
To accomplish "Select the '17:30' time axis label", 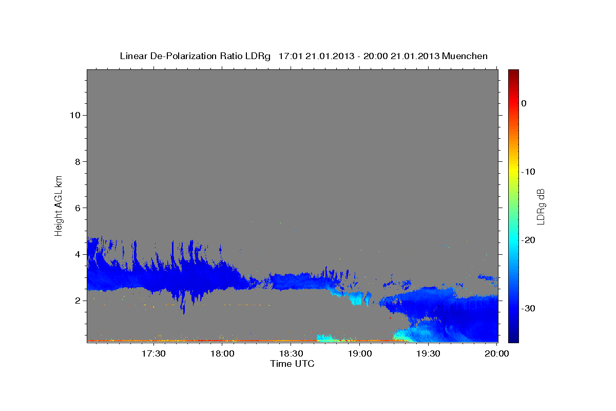I will tap(155, 353).
